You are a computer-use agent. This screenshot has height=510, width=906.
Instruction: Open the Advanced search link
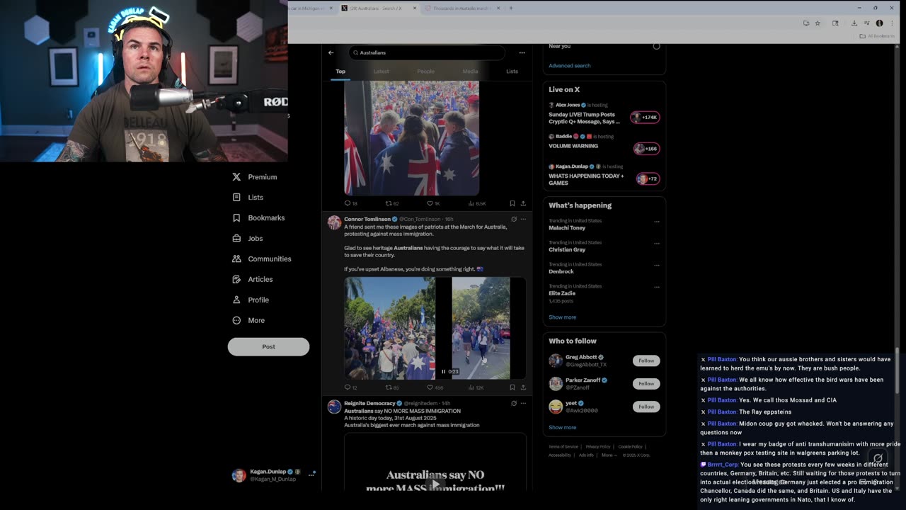(570, 66)
